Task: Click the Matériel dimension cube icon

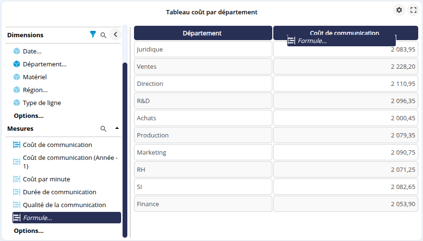Action: tap(17, 77)
